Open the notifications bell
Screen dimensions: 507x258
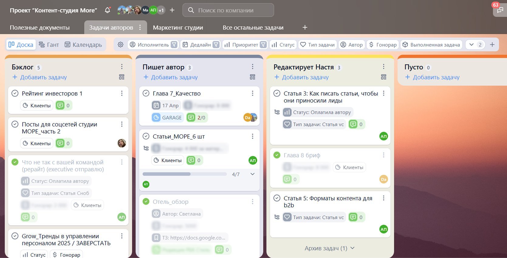point(108,10)
